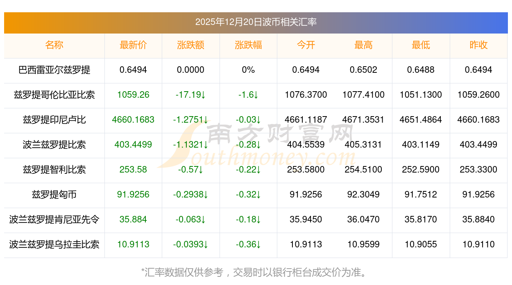Screen dimensions: 512x285
Task: Click the 波兰兹罗提比索 currency name
Action: coord(54,145)
